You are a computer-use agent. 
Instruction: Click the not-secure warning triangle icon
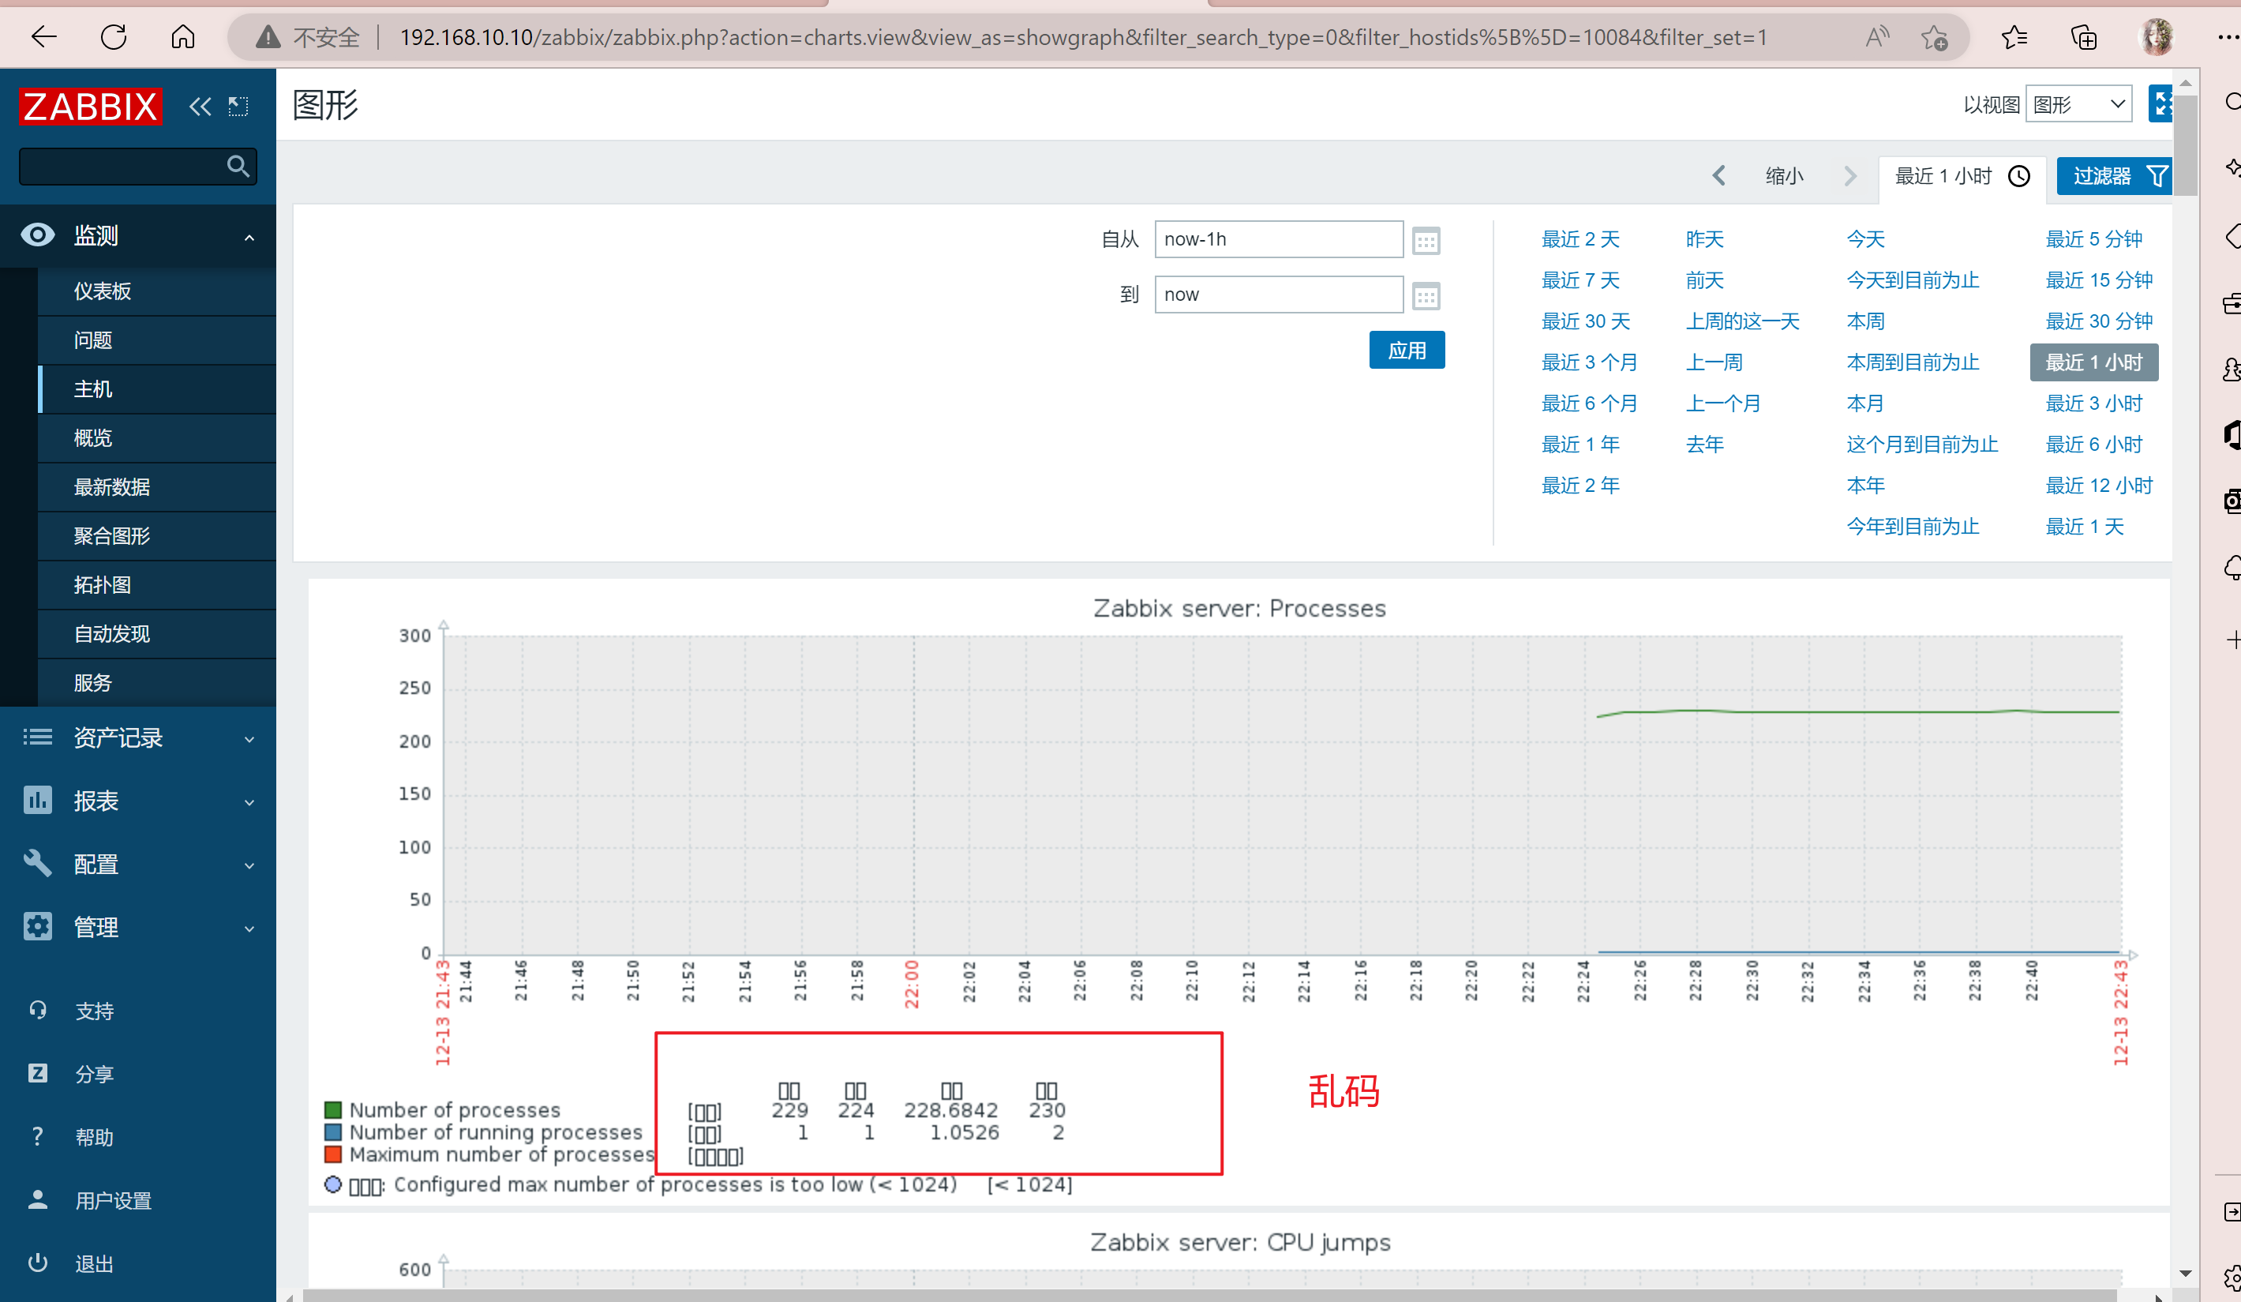pos(268,36)
